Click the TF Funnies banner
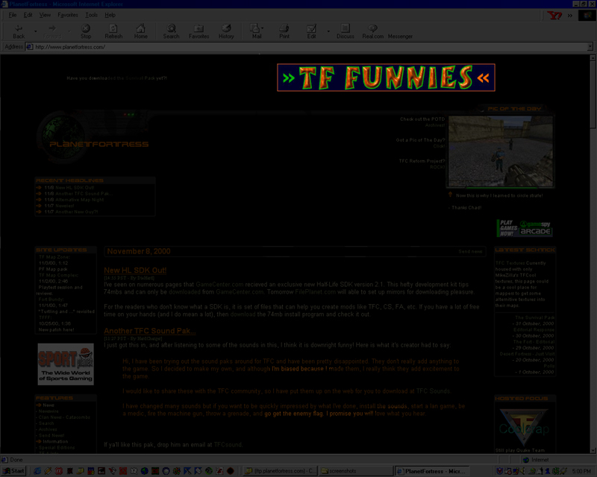 click(386, 78)
